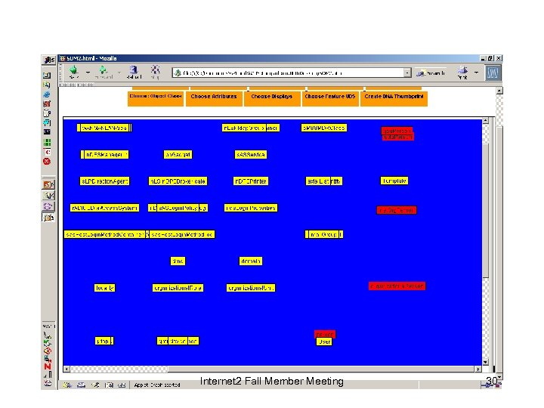The image size is (544, 408).
Task: Select the User yellow node
Action: (324, 342)
